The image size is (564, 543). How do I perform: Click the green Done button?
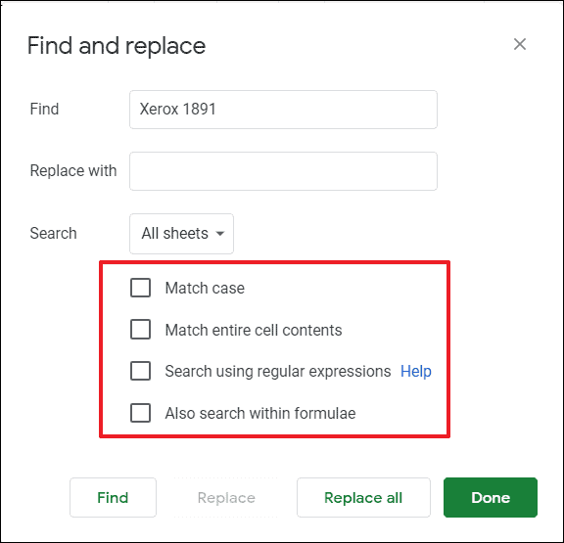pyautogui.click(x=491, y=498)
